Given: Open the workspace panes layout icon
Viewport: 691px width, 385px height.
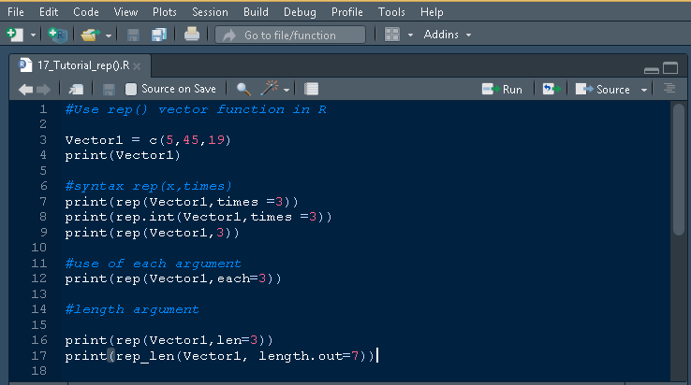Looking at the screenshot, I should [391, 35].
